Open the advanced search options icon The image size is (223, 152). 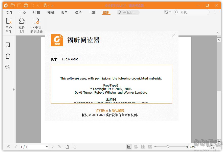click(166, 12)
